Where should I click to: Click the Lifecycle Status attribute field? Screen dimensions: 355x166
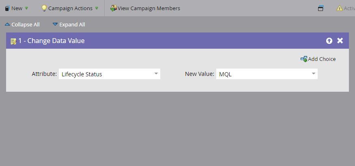[x=105, y=74]
